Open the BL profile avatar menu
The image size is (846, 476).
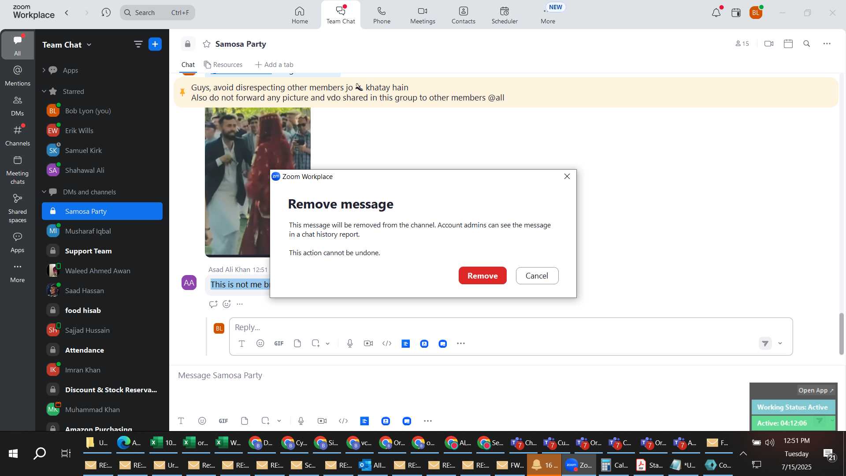(x=756, y=13)
